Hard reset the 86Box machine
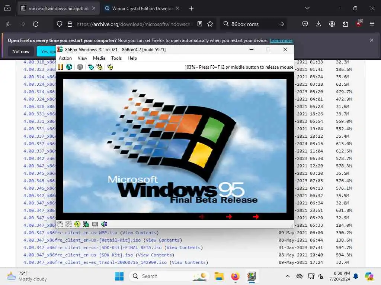The height and width of the screenshot is (285, 381). (69, 67)
